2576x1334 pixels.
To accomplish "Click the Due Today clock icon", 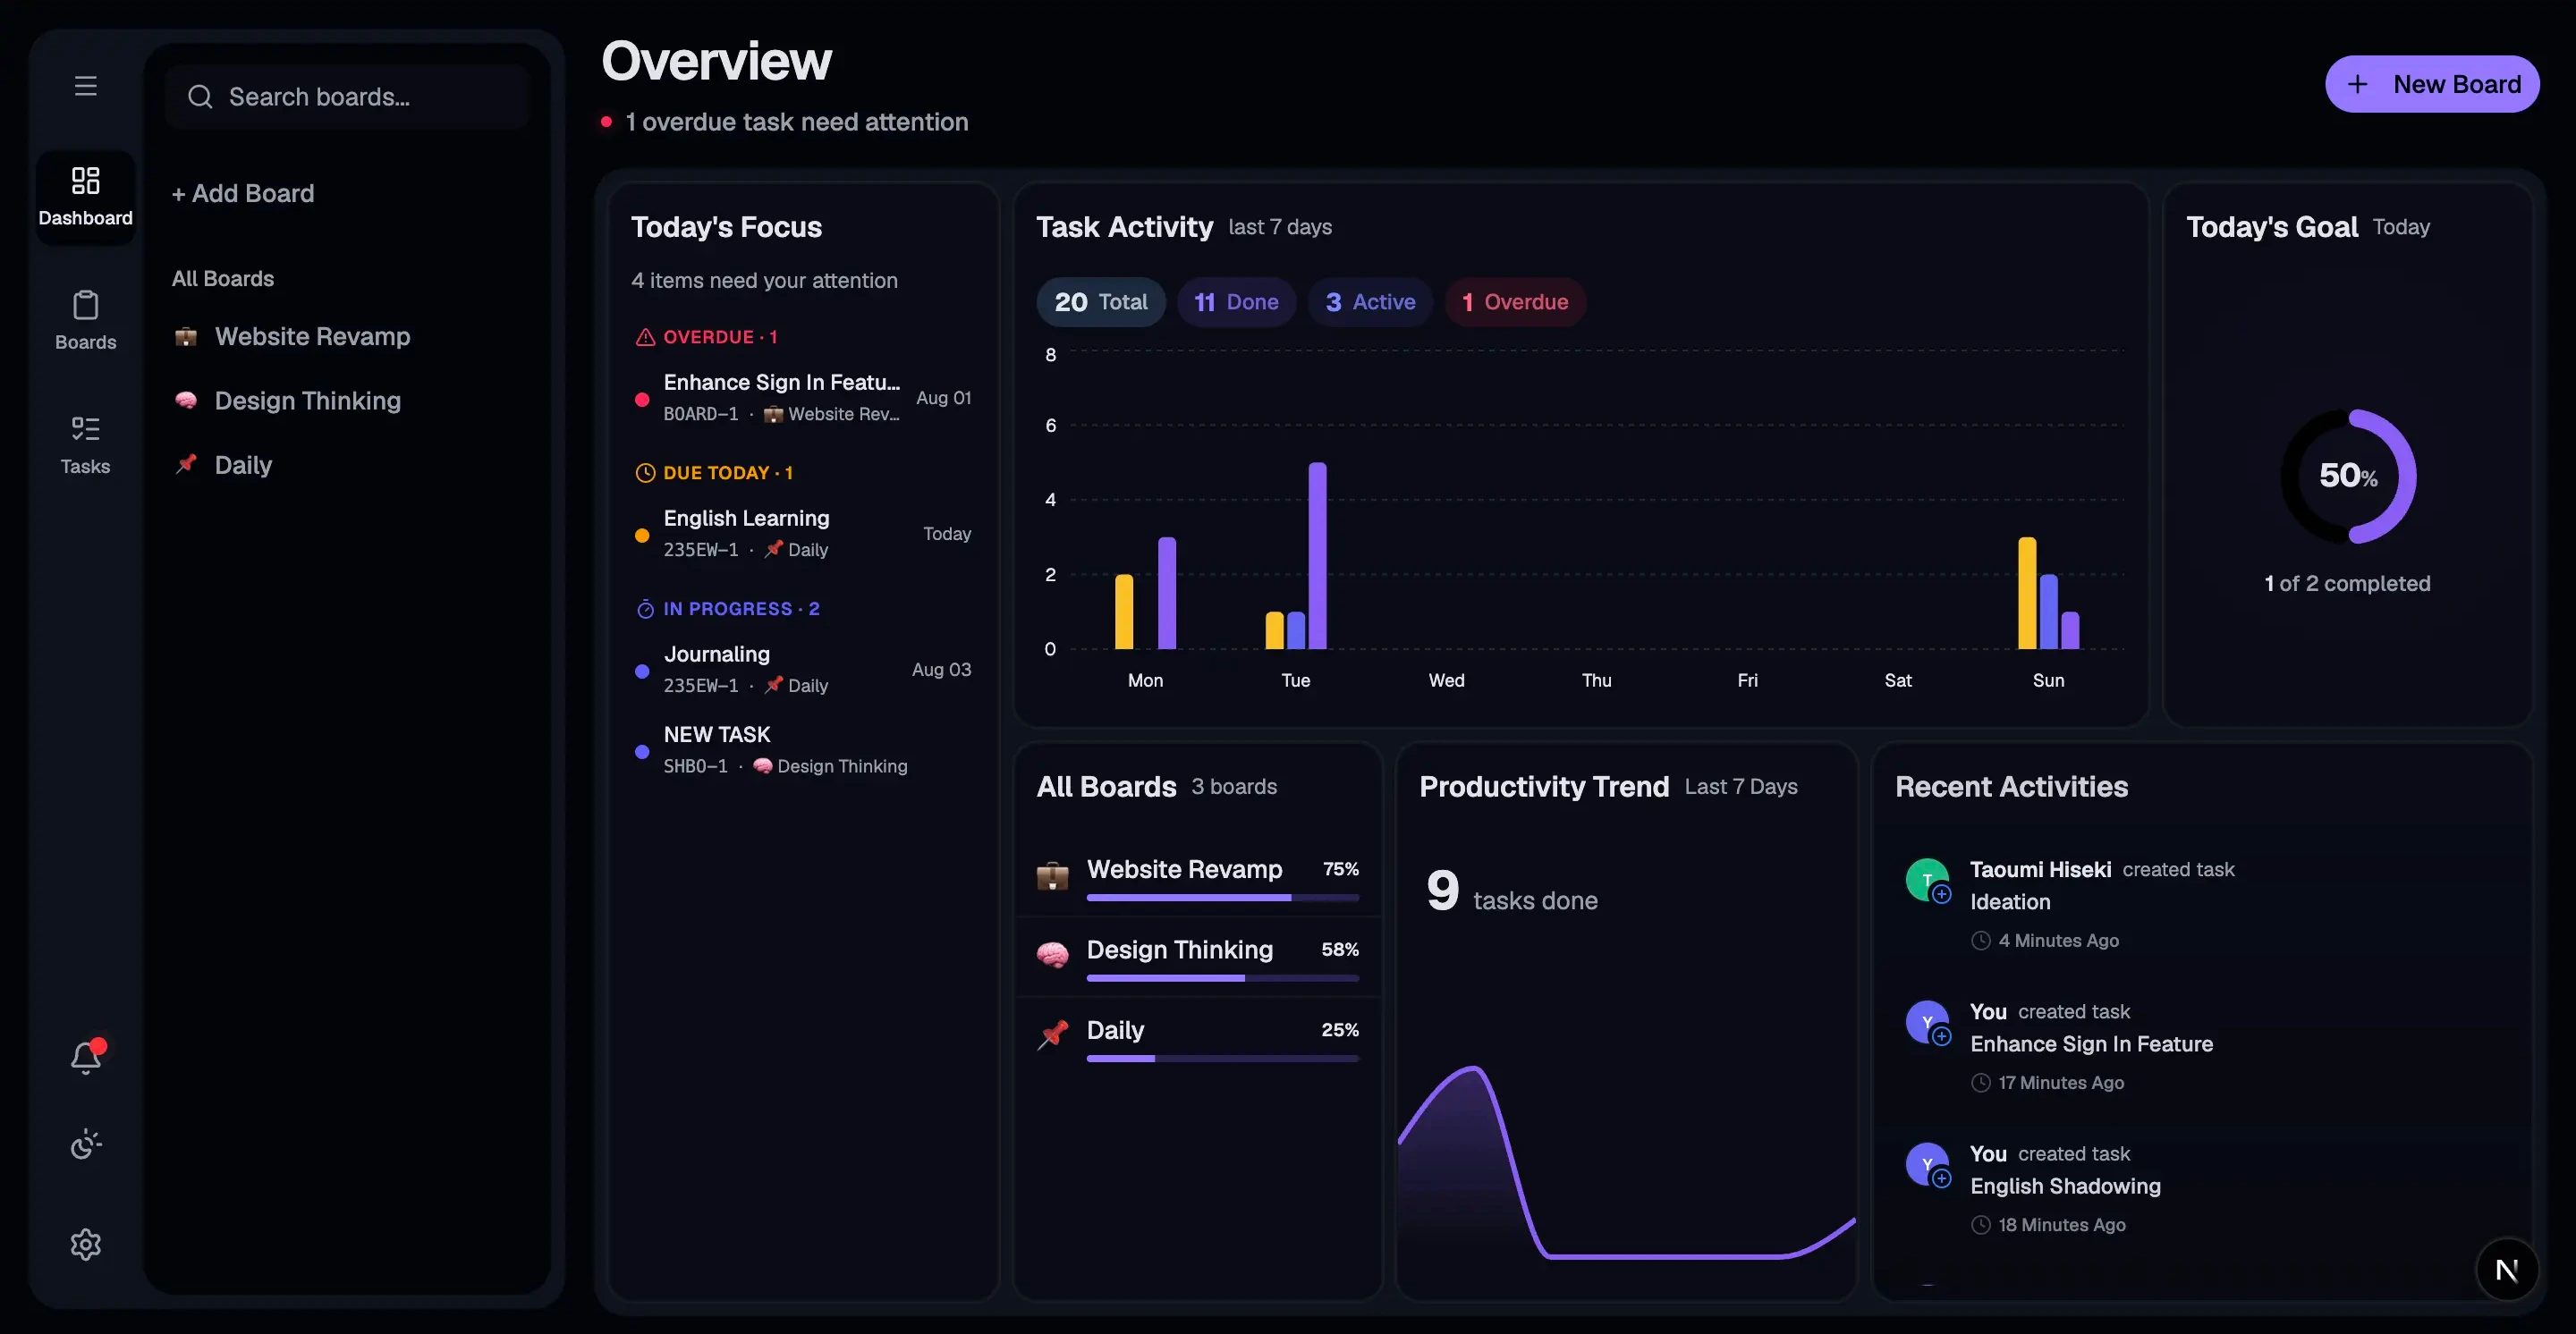I will tap(645, 473).
